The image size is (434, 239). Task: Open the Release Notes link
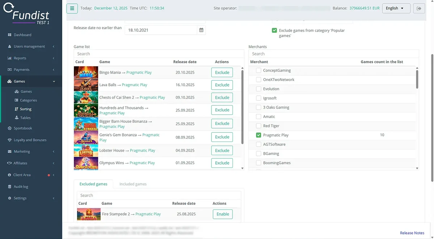(x=412, y=233)
